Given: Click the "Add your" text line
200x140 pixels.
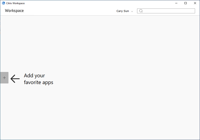Looking at the screenshot, I should pyautogui.click(x=34, y=76).
